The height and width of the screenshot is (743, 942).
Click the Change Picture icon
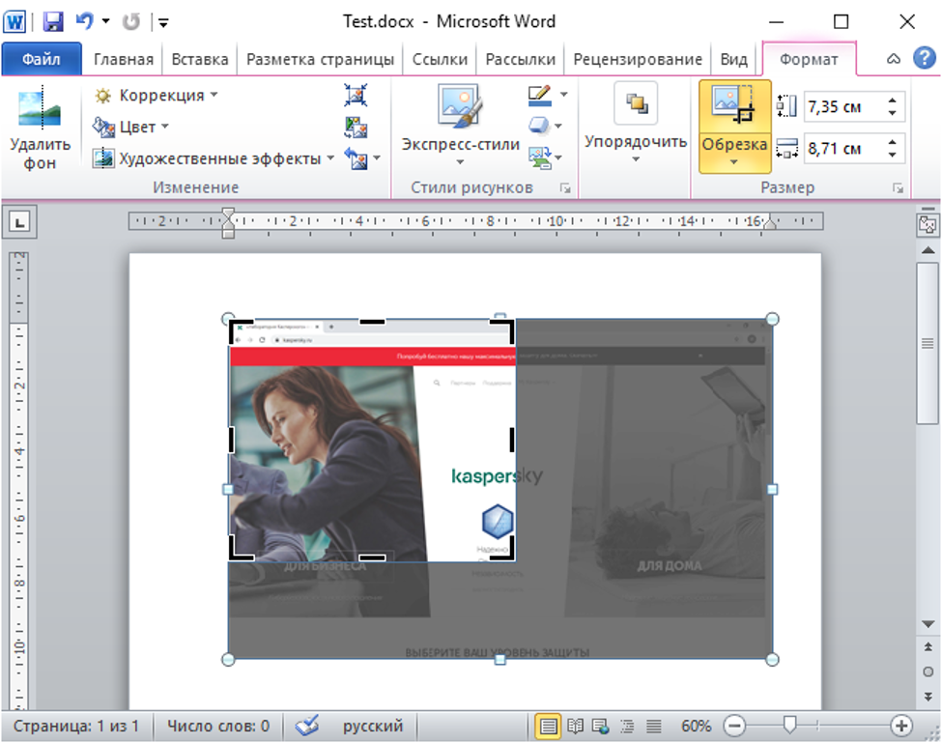[x=356, y=127]
